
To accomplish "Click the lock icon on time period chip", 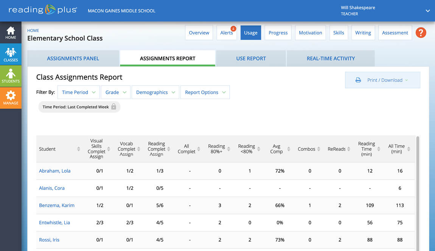I will [x=114, y=107].
